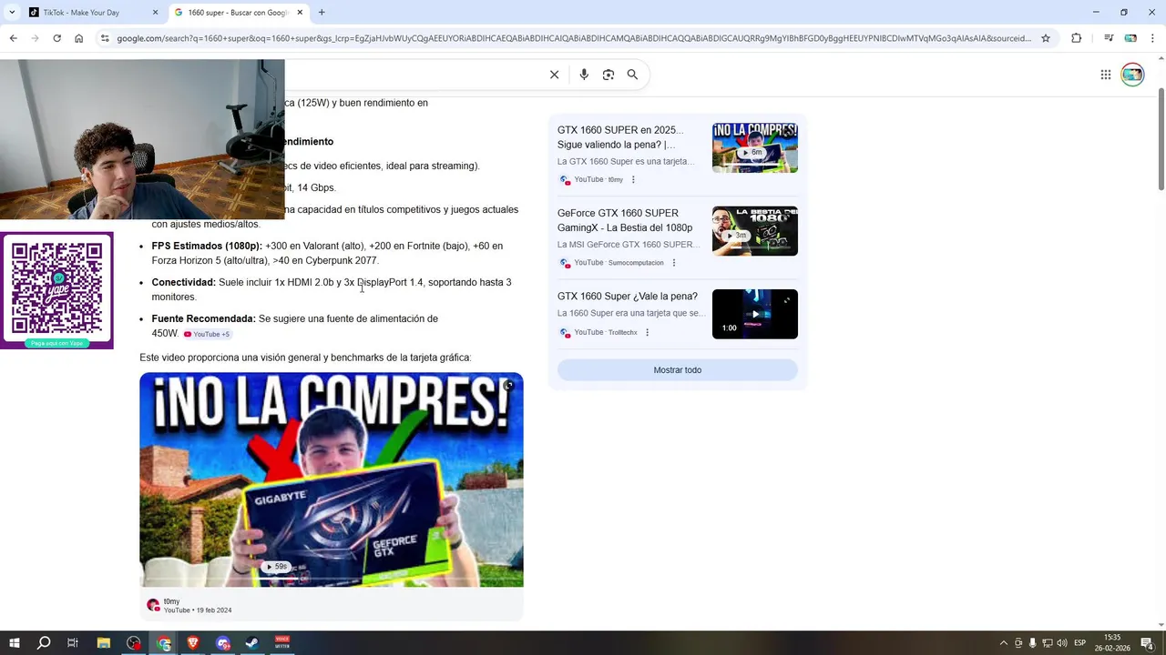Open the media controls icon in toolbar
The height and width of the screenshot is (655, 1166).
[1109, 38]
